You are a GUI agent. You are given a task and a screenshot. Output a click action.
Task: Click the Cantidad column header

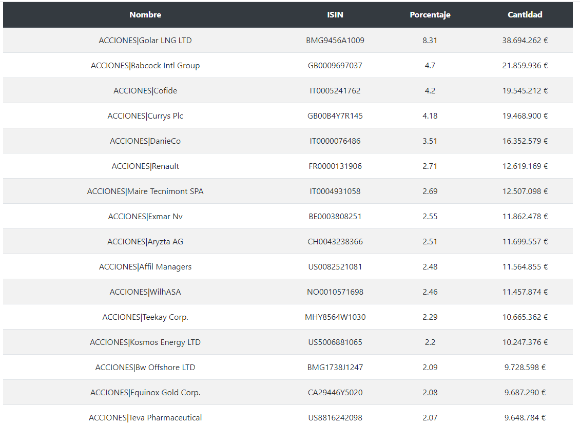[525, 15]
